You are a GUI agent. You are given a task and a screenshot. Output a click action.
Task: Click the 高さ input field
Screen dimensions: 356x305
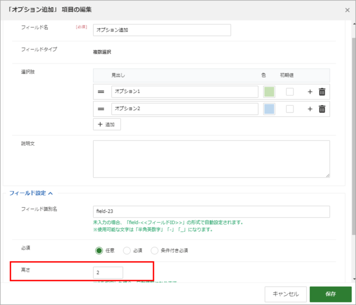point(108,273)
